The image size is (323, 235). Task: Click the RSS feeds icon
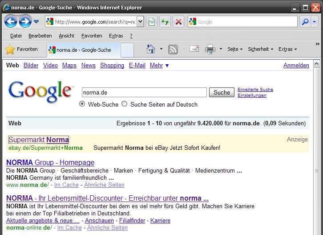[x=173, y=49]
